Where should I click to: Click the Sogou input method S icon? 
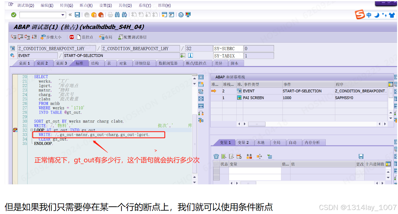point(359,15)
